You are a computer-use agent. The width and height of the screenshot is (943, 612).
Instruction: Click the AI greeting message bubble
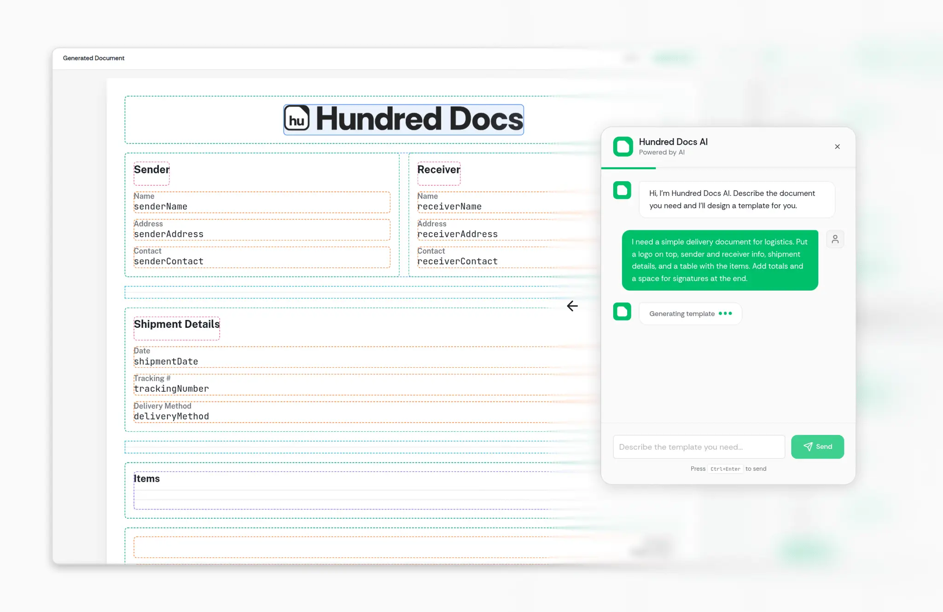737,200
